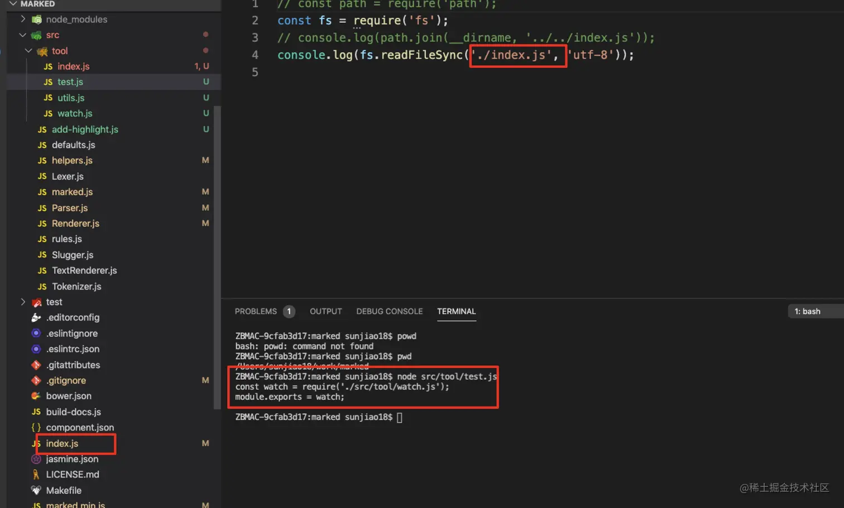Screen dimensions: 844x508
Task: Open TextRenderer.js file
Action: pyautogui.click(x=84, y=271)
